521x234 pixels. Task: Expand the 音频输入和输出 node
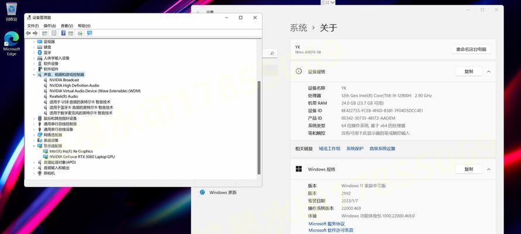34,168
